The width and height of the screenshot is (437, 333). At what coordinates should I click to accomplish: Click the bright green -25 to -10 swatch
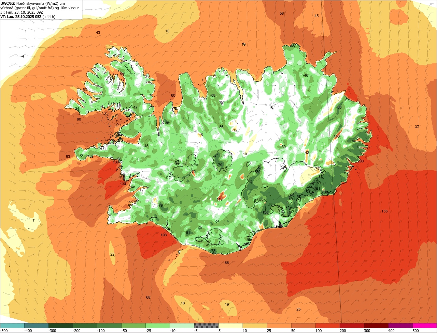click(x=158, y=326)
